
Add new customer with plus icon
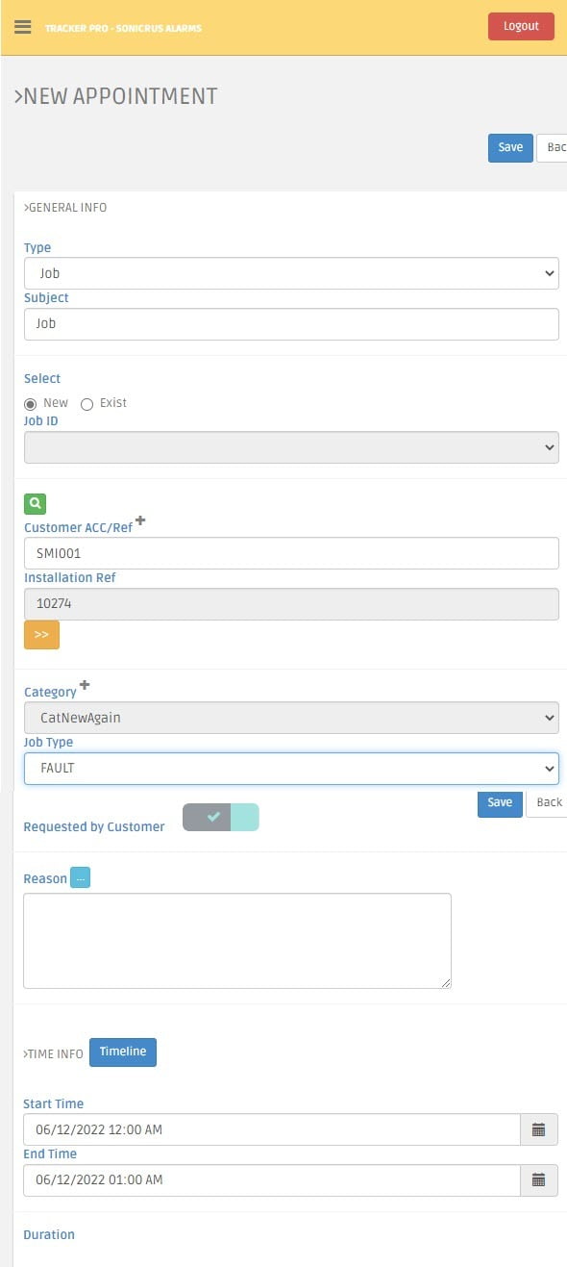tap(140, 520)
